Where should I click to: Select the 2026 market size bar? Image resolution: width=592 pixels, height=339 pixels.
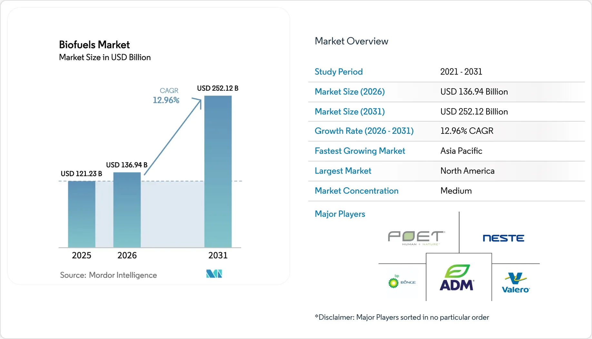tap(127, 210)
